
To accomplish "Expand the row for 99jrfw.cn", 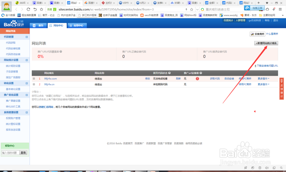I will (x=34, y=84).
